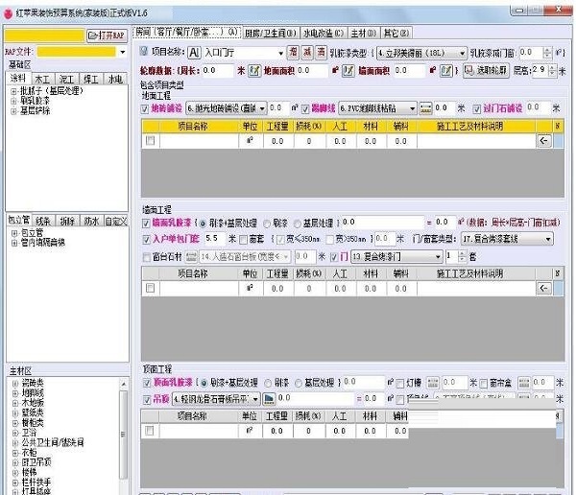Select the 木地板 item in 主材区 tree
The width and height of the screenshot is (576, 495).
[33, 403]
